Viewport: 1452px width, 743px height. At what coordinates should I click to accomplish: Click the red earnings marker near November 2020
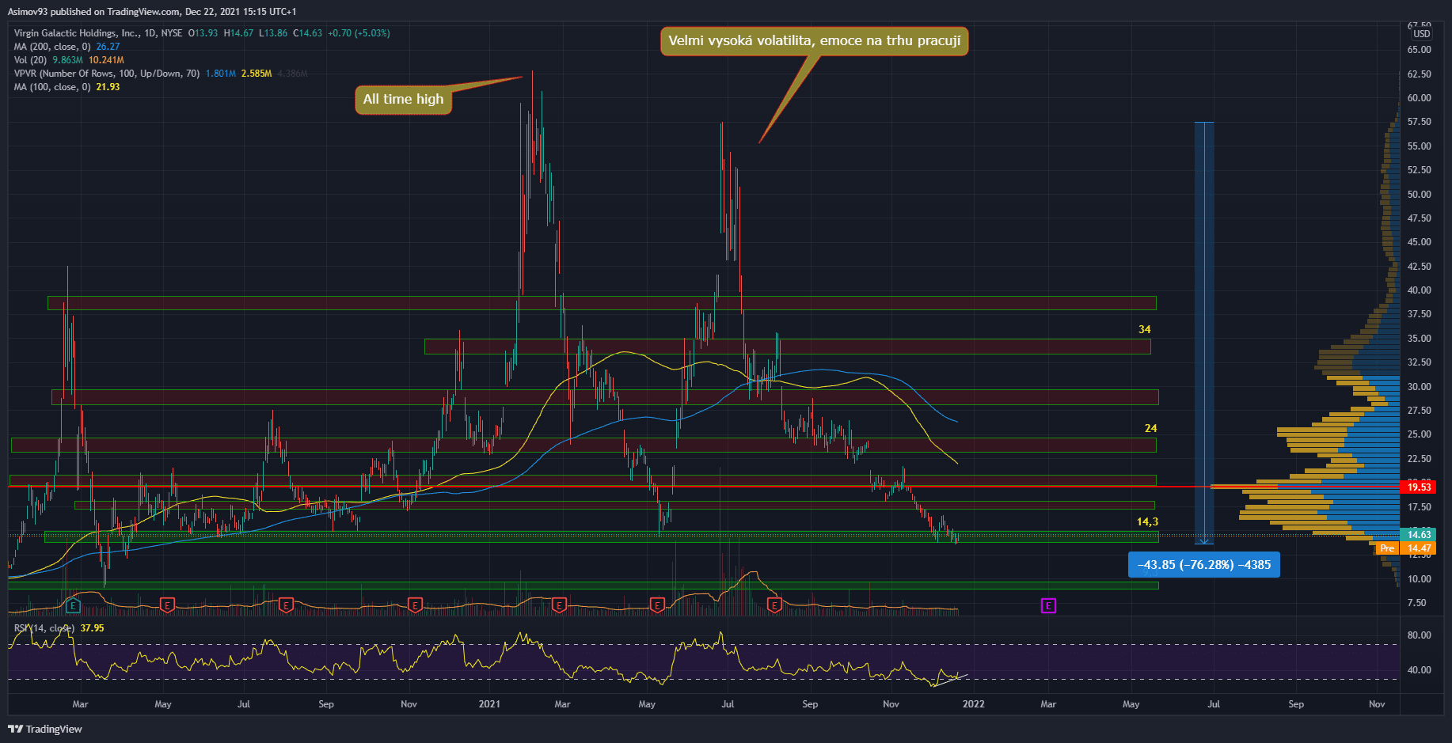coord(415,605)
